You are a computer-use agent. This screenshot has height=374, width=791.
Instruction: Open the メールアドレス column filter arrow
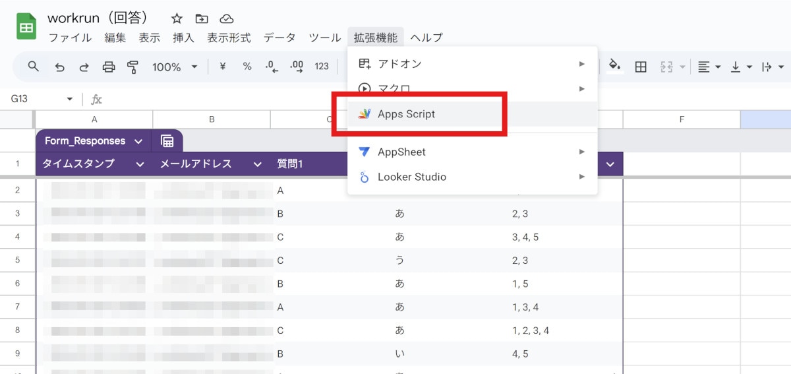258,164
